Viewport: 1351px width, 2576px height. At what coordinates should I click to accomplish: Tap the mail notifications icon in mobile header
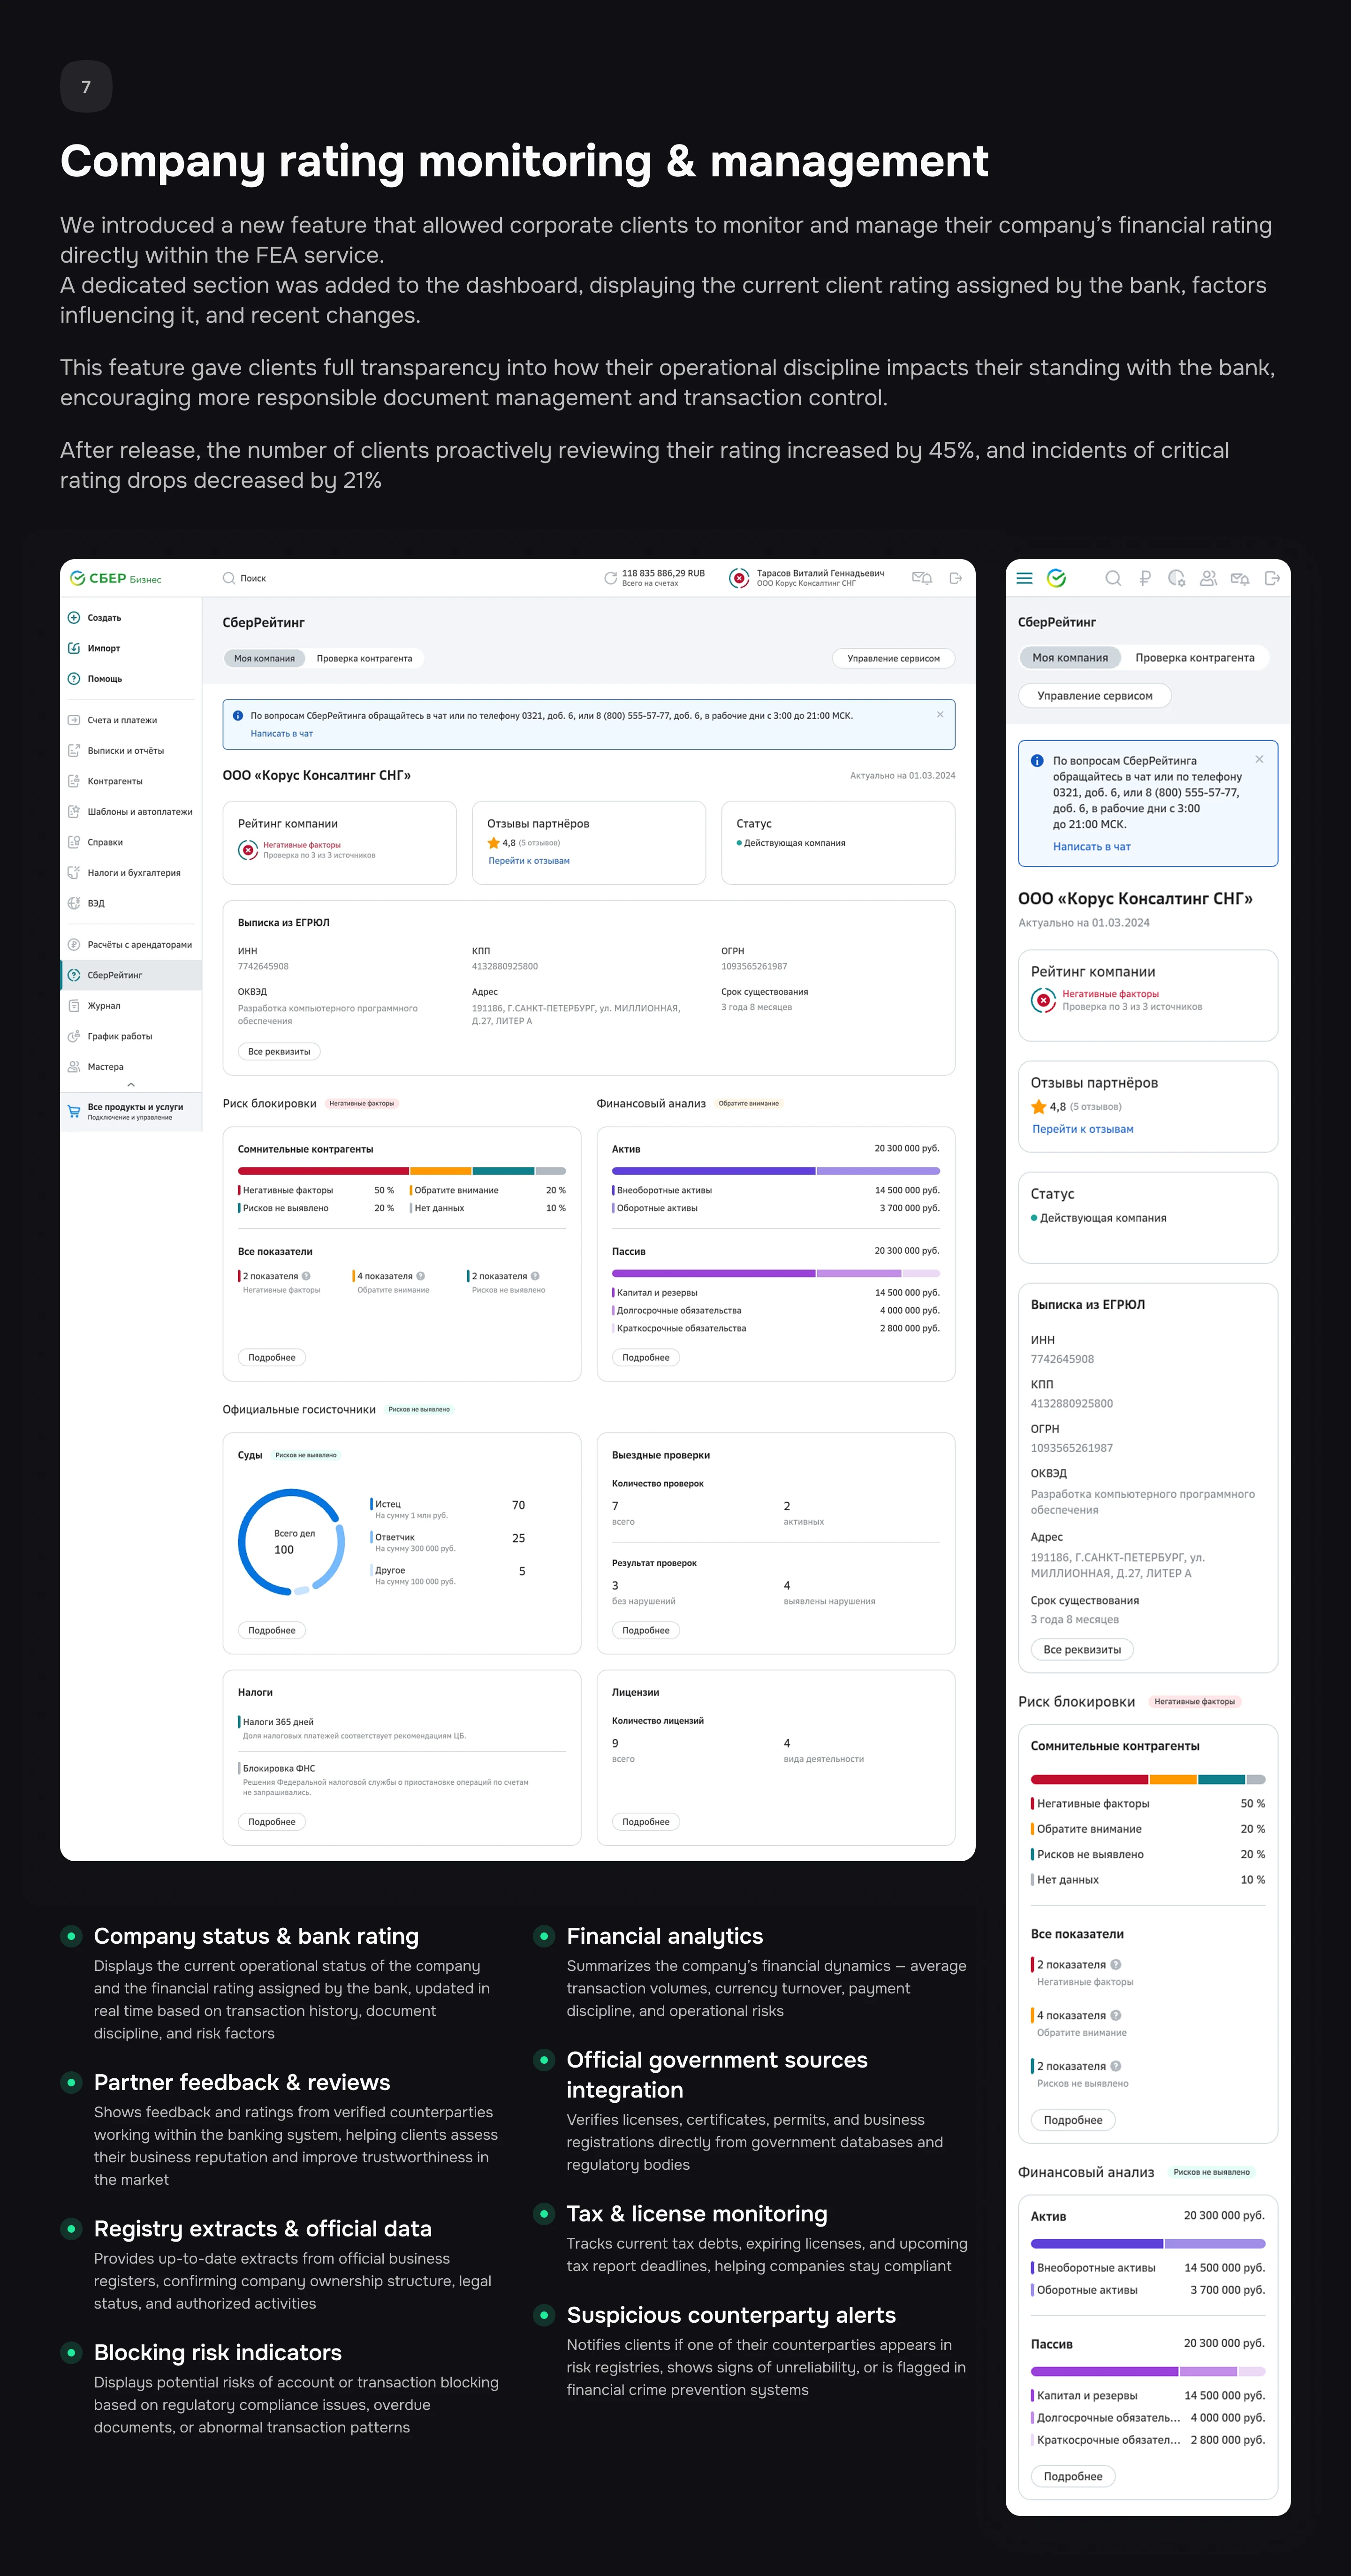coord(1240,578)
